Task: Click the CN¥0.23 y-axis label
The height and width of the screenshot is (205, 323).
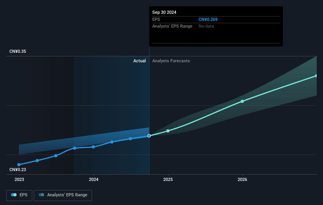Action: pos(18,170)
